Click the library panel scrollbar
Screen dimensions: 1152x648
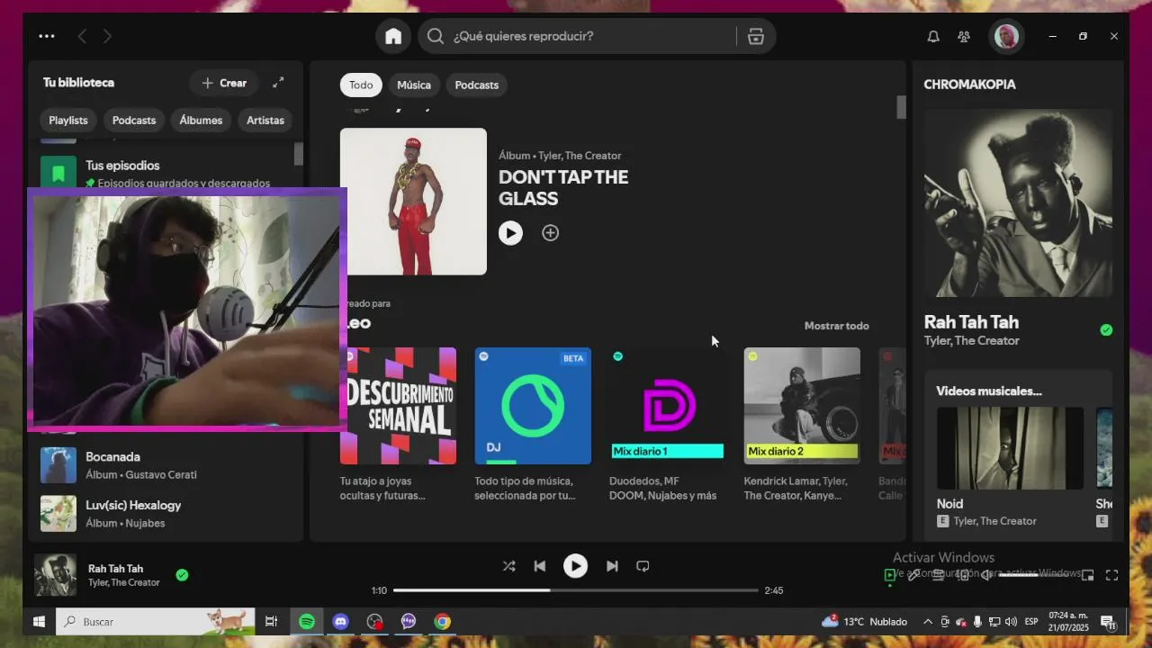(x=299, y=154)
